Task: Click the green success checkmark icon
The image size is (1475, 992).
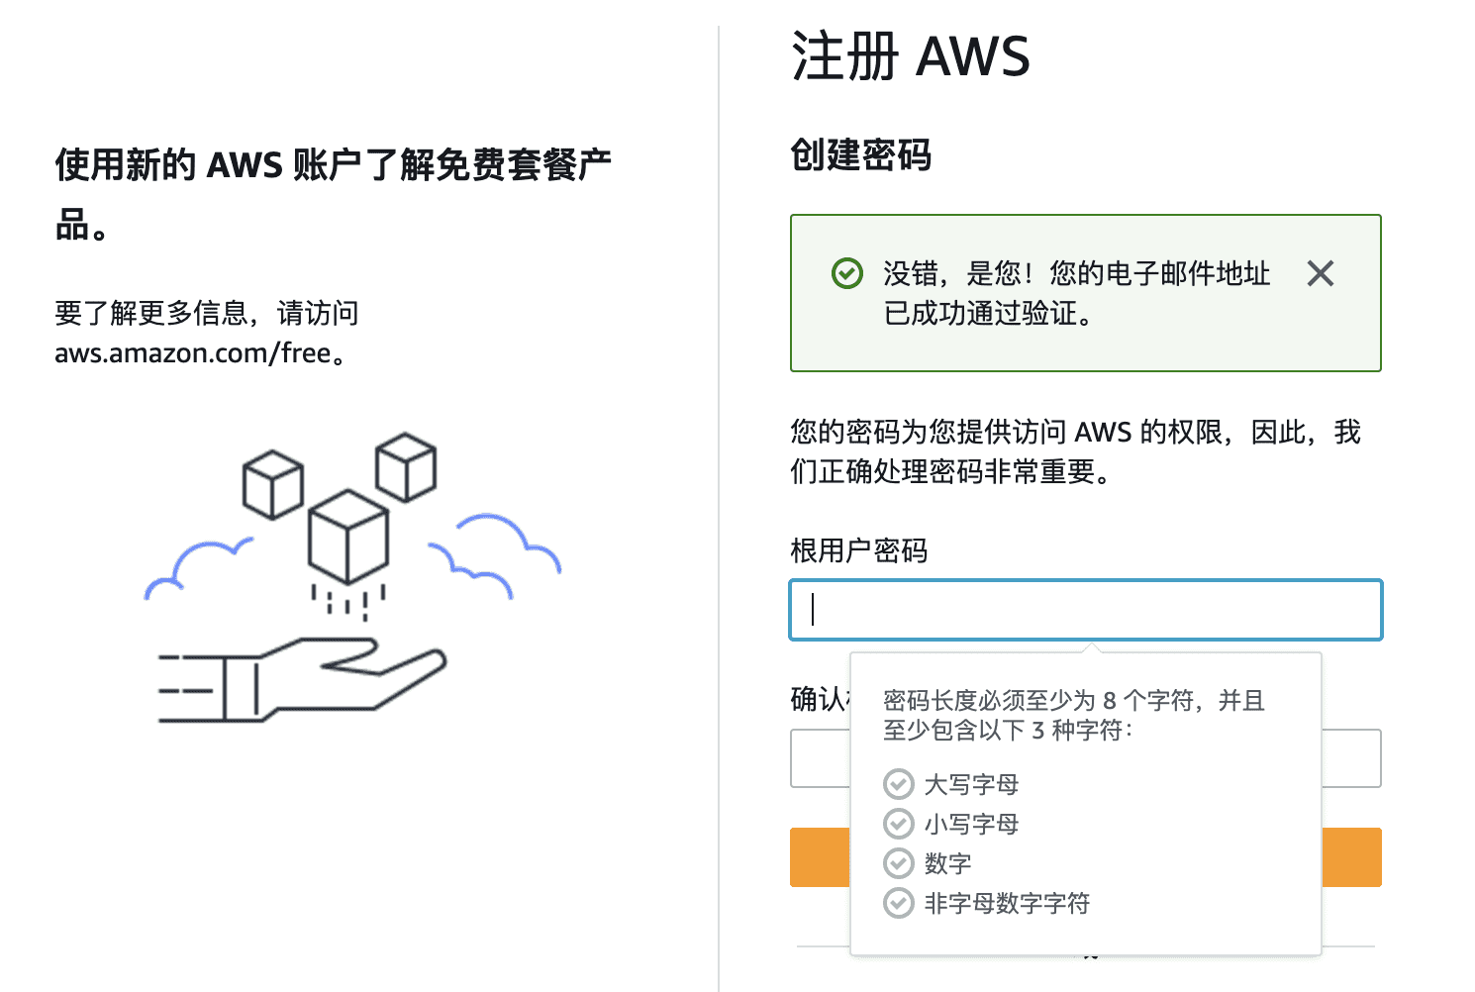Action: (x=847, y=272)
